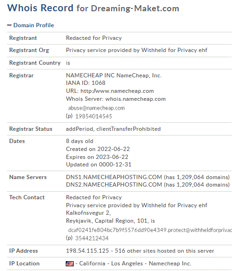Screen dimensions: 232x271
Task: Select the Dreaming-Maket.com domain title
Action: coord(135,8)
